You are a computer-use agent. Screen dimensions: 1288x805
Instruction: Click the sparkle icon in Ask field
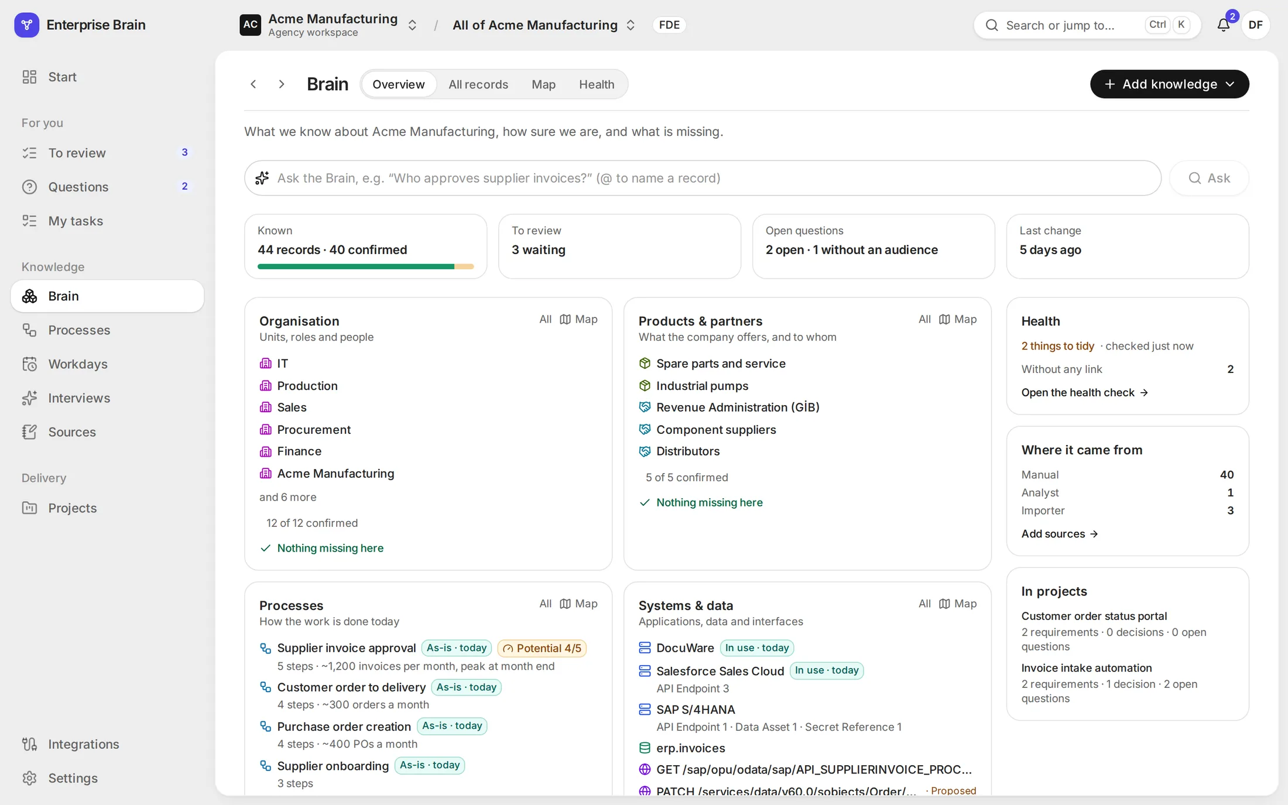click(262, 178)
